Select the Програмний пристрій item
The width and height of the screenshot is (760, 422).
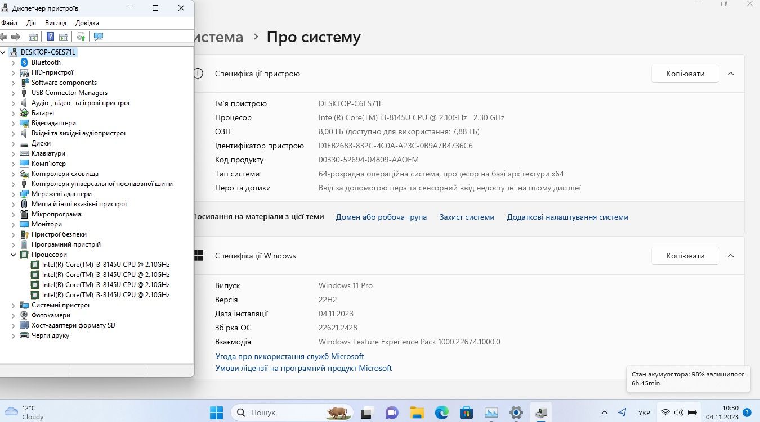tap(66, 244)
